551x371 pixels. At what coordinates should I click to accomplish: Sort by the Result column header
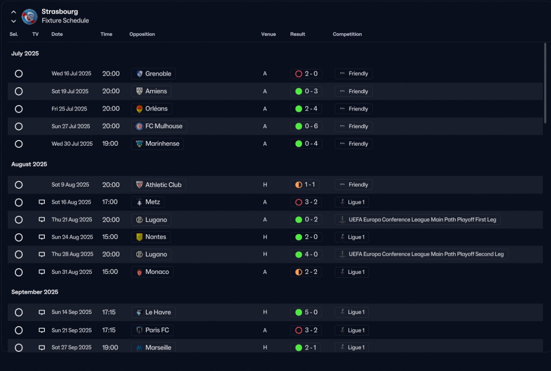297,34
